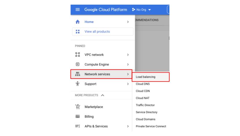Image resolution: width=240 pixels, height=136 pixels.
Task: Expand VPC network submenu chevron
Action: (128, 55)
